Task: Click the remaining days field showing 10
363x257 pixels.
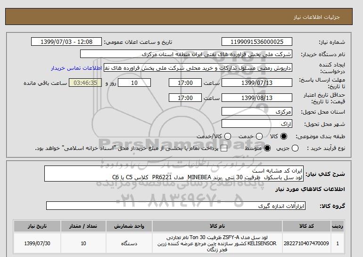Action: pos(134,83)
